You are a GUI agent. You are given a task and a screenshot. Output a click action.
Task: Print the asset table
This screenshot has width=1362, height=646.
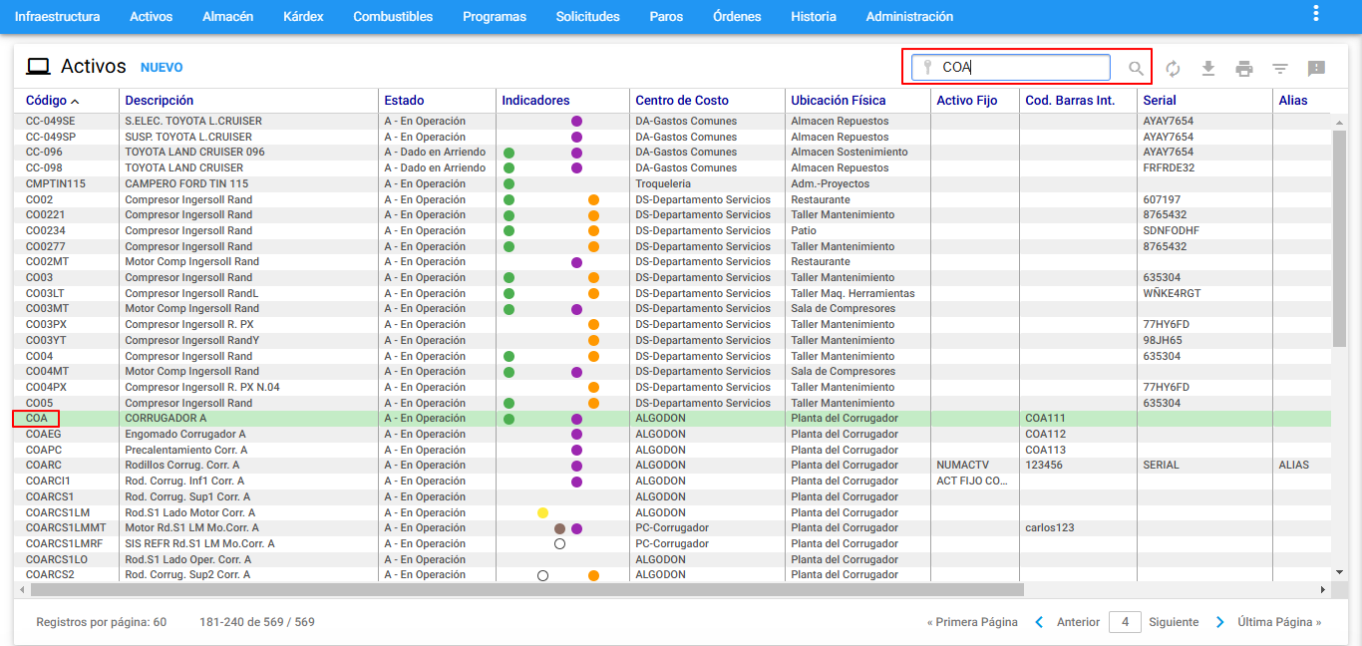coord(1244,68)
